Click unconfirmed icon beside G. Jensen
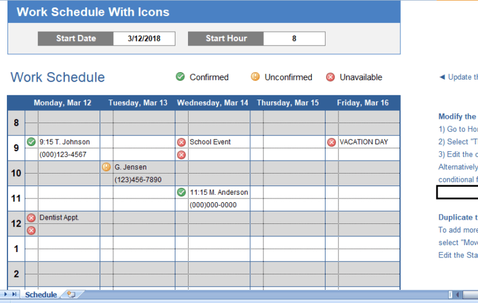 point(106,167)
